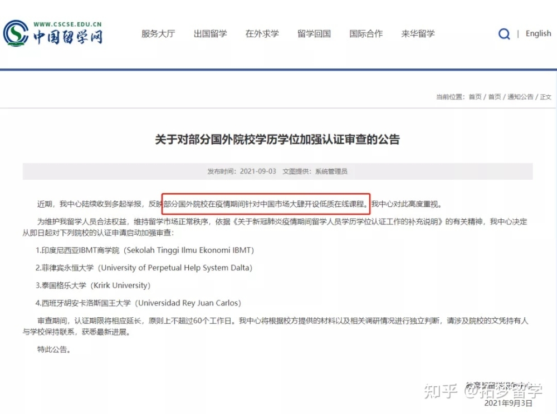Click list item 菲律宾永恒大学
Image resolution: width=557 pixels, height=414 pixels.
click(144, 268)
